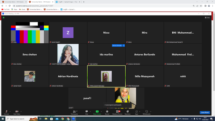Viewport: 215px width, 121px height.
Task: Click Ask to Unmute on Ida marlina
Action: (117, 45)
